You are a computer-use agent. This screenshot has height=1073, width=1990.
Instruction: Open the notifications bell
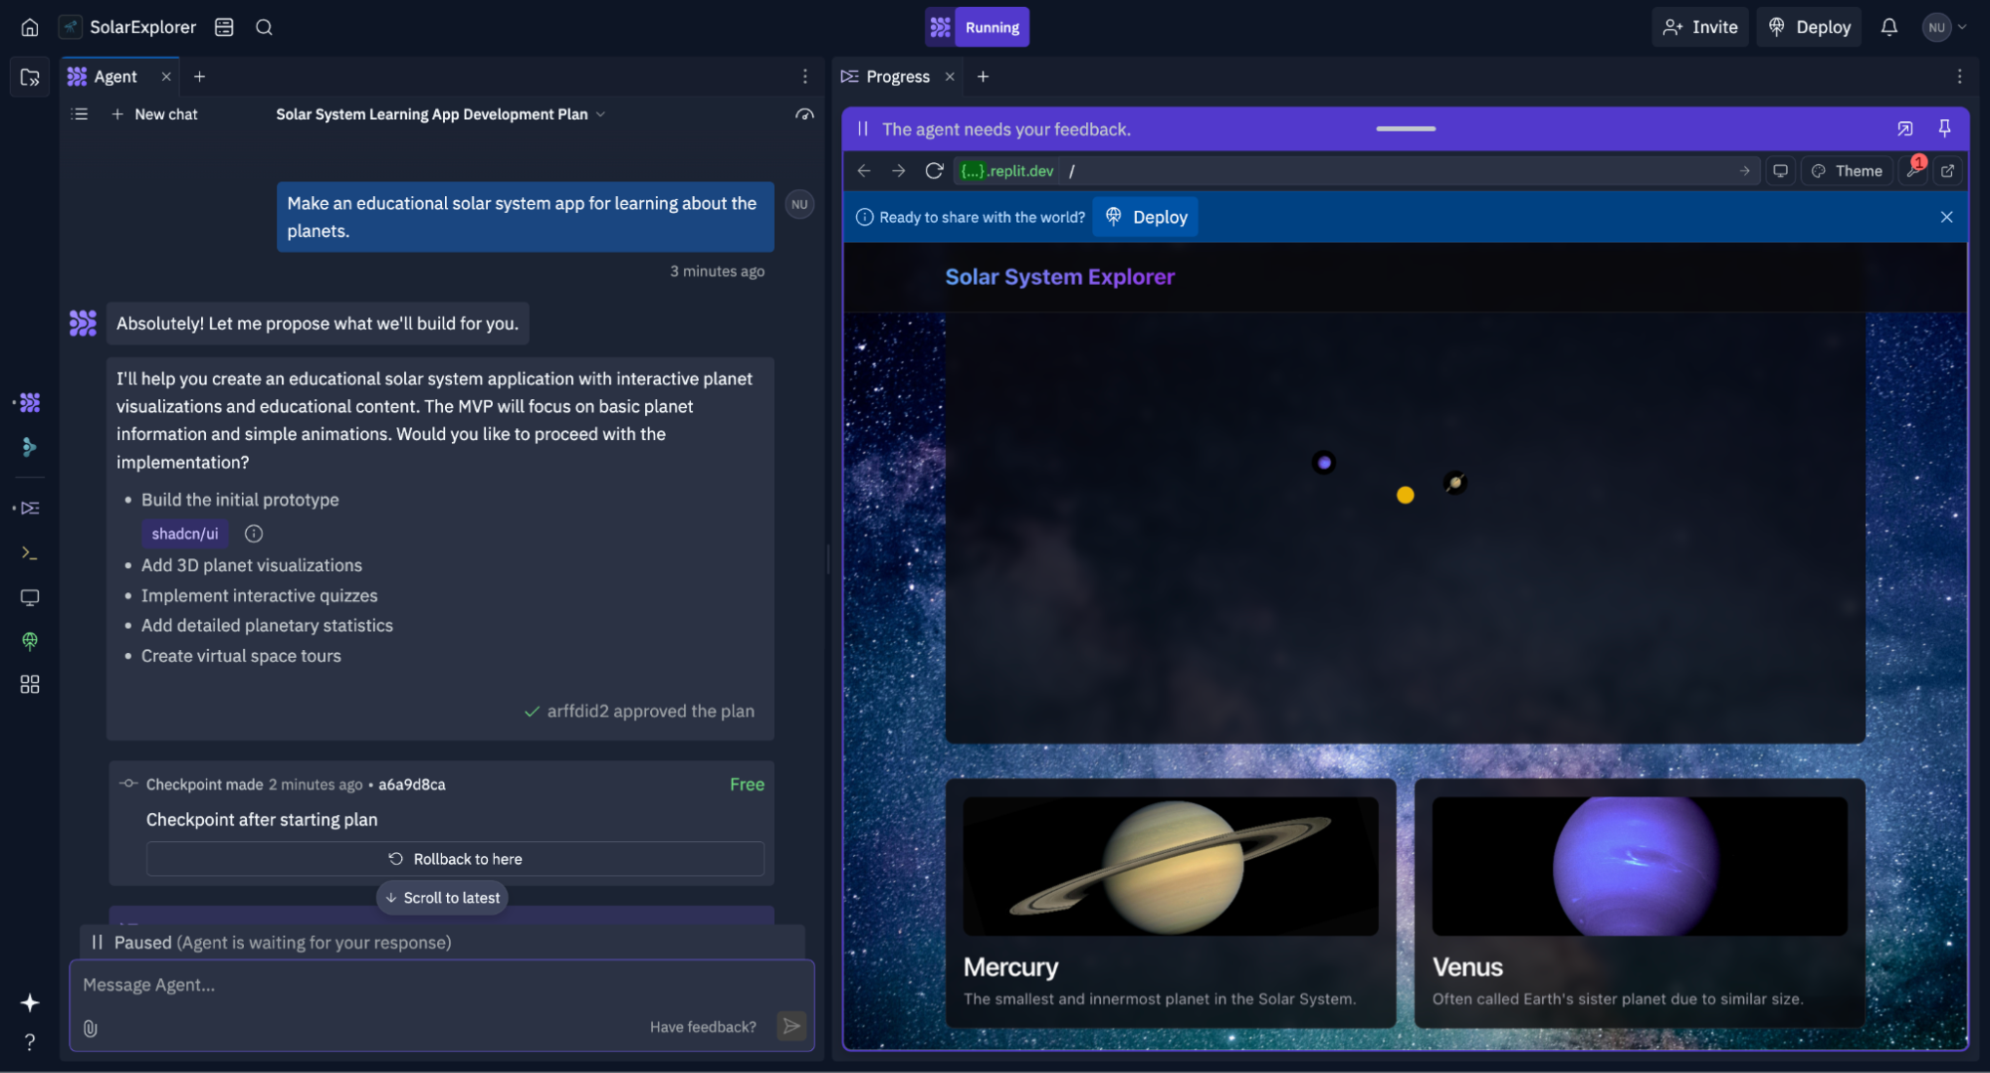tap(1888, 27)
